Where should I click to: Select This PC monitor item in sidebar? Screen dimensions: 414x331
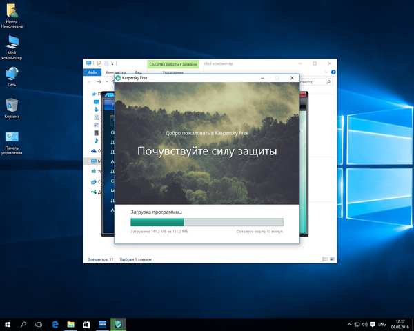click(94, 161)
